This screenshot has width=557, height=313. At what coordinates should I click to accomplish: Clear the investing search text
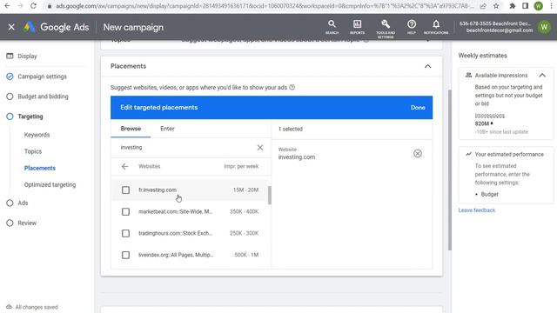(260, 147)
